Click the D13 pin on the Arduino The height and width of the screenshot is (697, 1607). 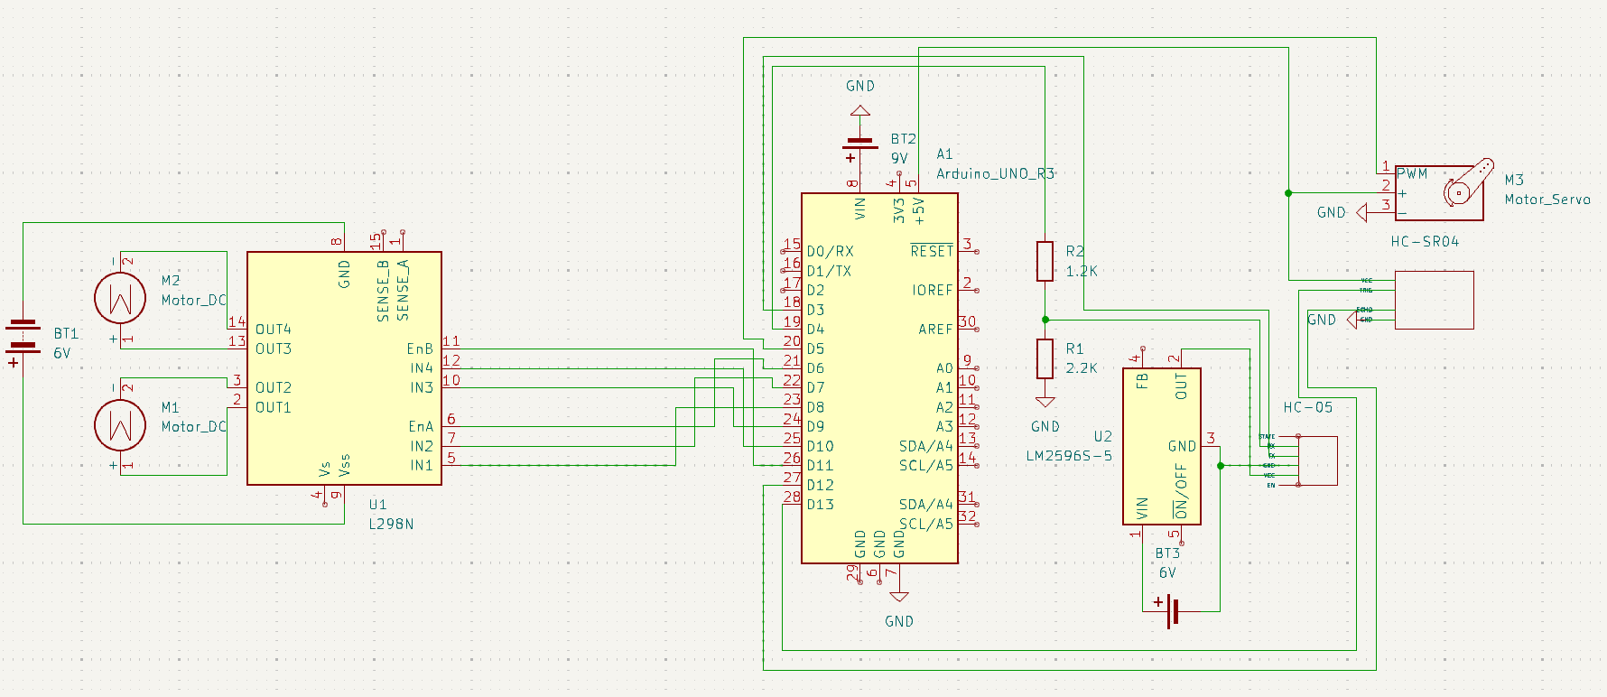821,505
